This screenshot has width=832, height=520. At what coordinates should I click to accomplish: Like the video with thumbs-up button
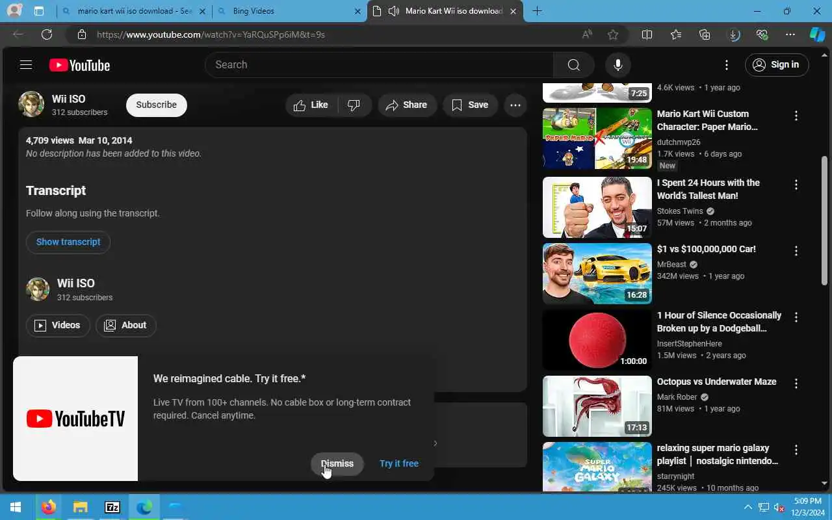coord(311,105)
